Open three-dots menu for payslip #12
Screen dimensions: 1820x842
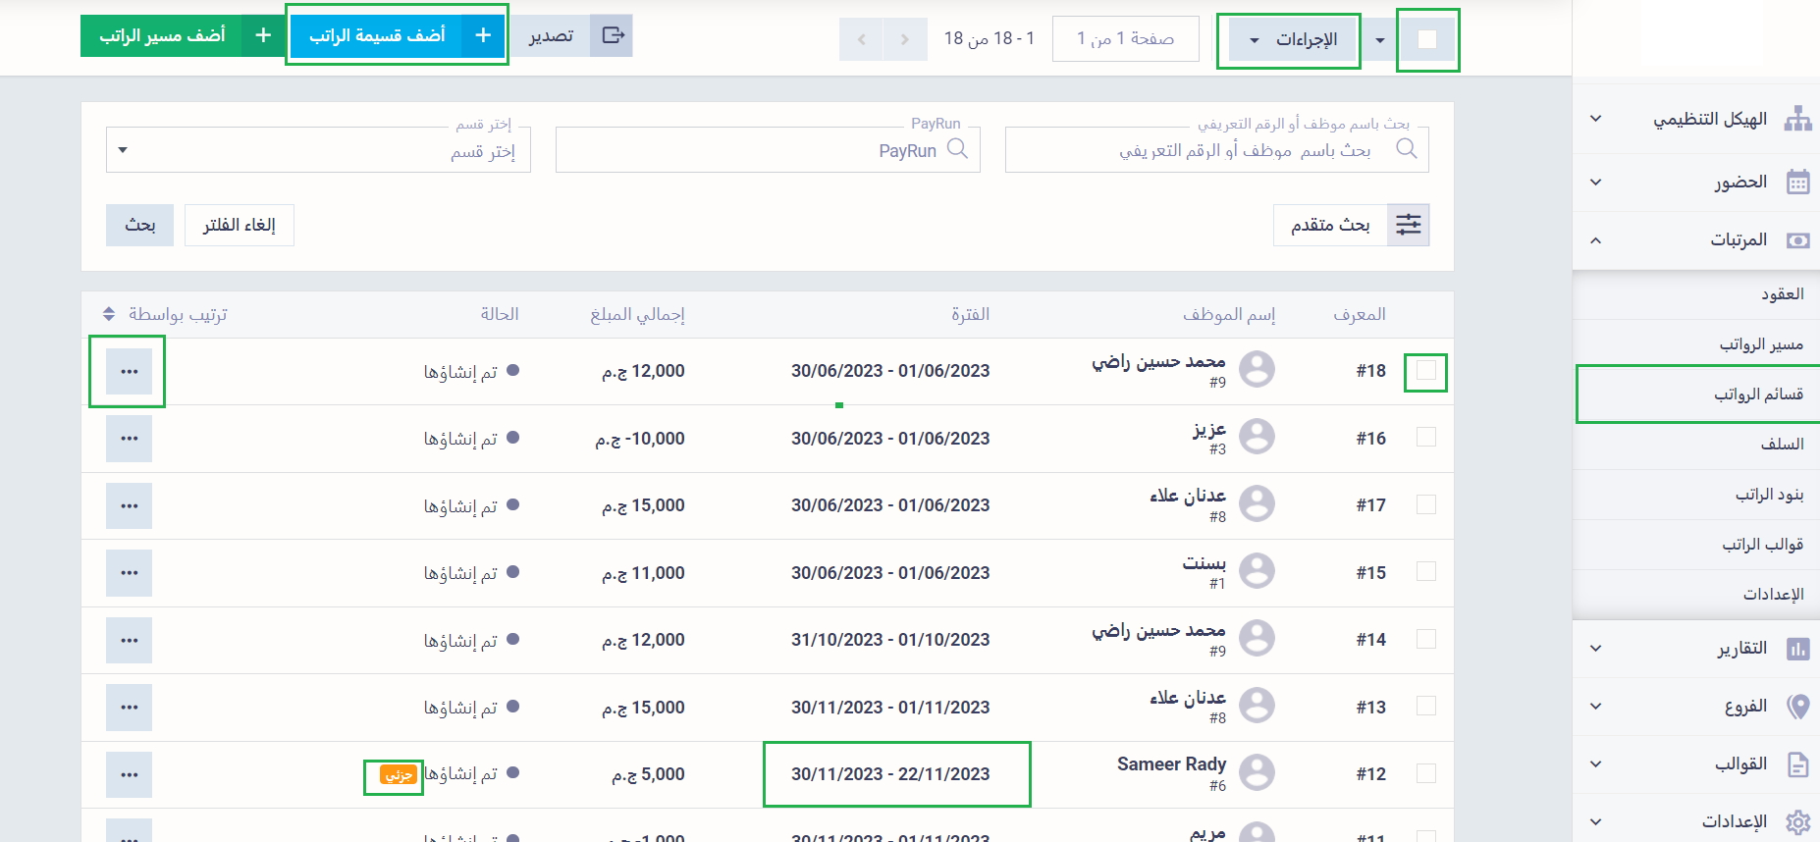coord(129,774)
